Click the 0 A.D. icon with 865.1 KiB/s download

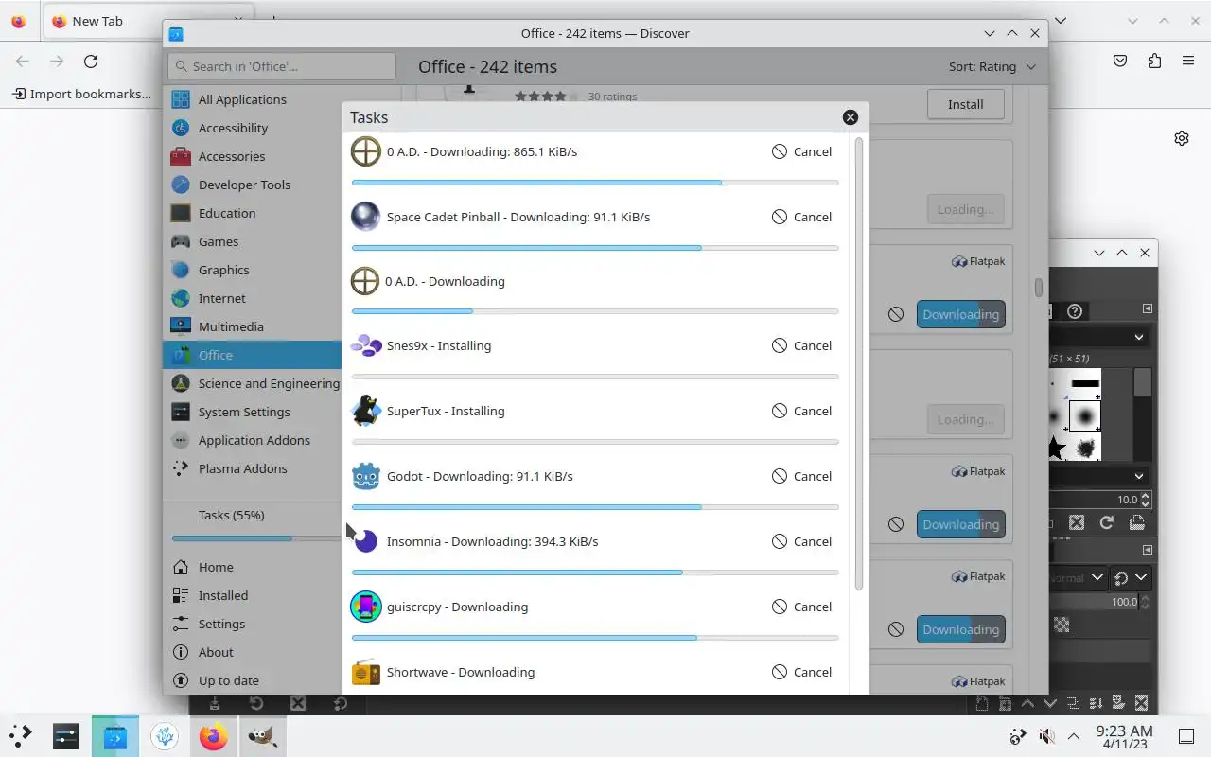[366, 151]
